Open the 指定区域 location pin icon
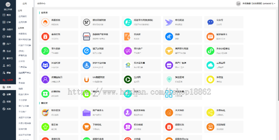The height and width of the screenshot is (140, 279). click(169, 80)
